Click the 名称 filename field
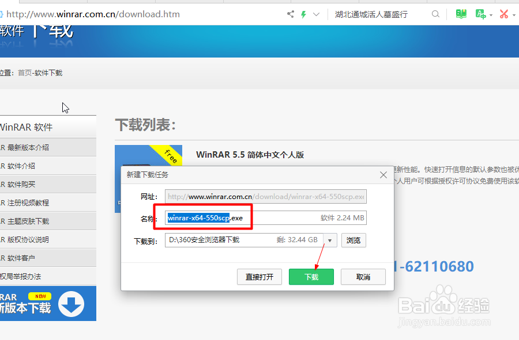 266,218
